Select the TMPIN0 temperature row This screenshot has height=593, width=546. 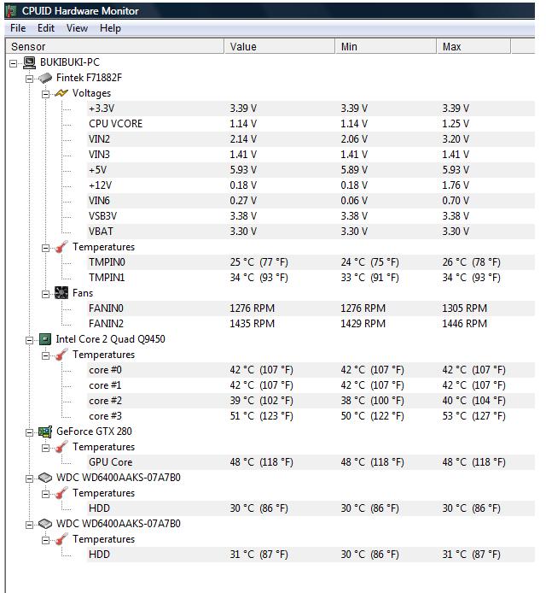pos(311,262)
